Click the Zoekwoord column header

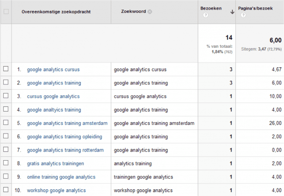(133, 11)
